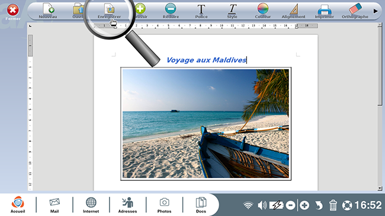Select the Maldives beach photo
Viewport: 385px width, 216px height.
coord(206,124)
